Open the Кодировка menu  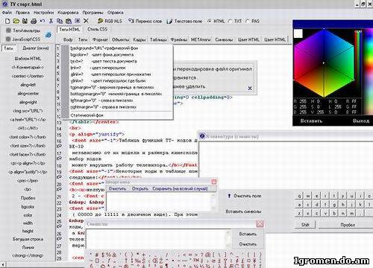(x=68, y=13)
